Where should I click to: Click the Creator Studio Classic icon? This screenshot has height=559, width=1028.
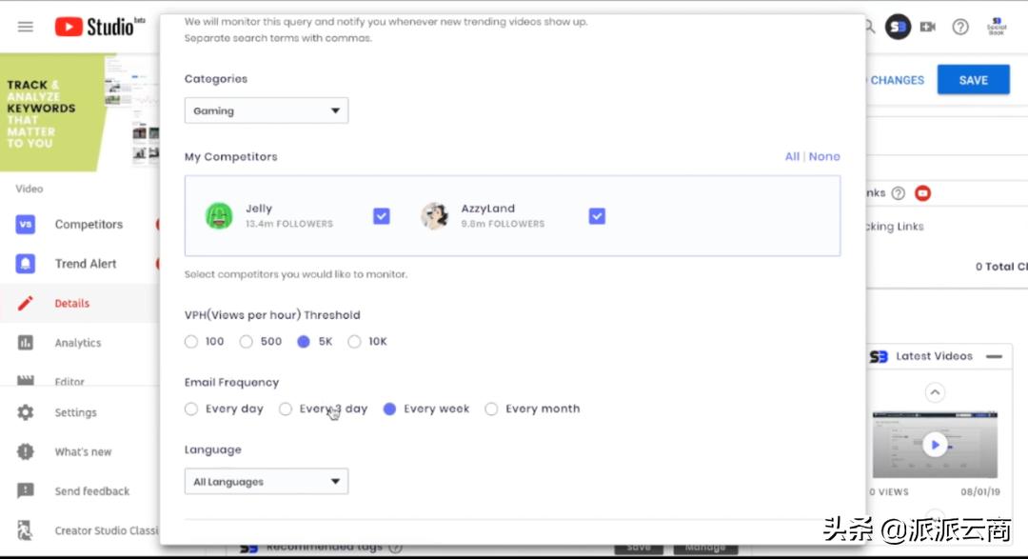pos(25,530)
